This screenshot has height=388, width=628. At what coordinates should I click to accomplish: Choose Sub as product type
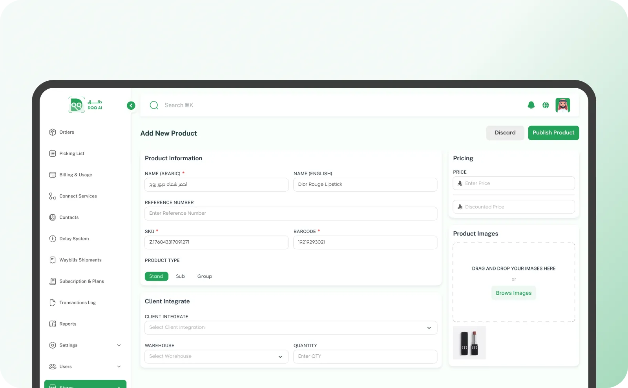[180, 276]
